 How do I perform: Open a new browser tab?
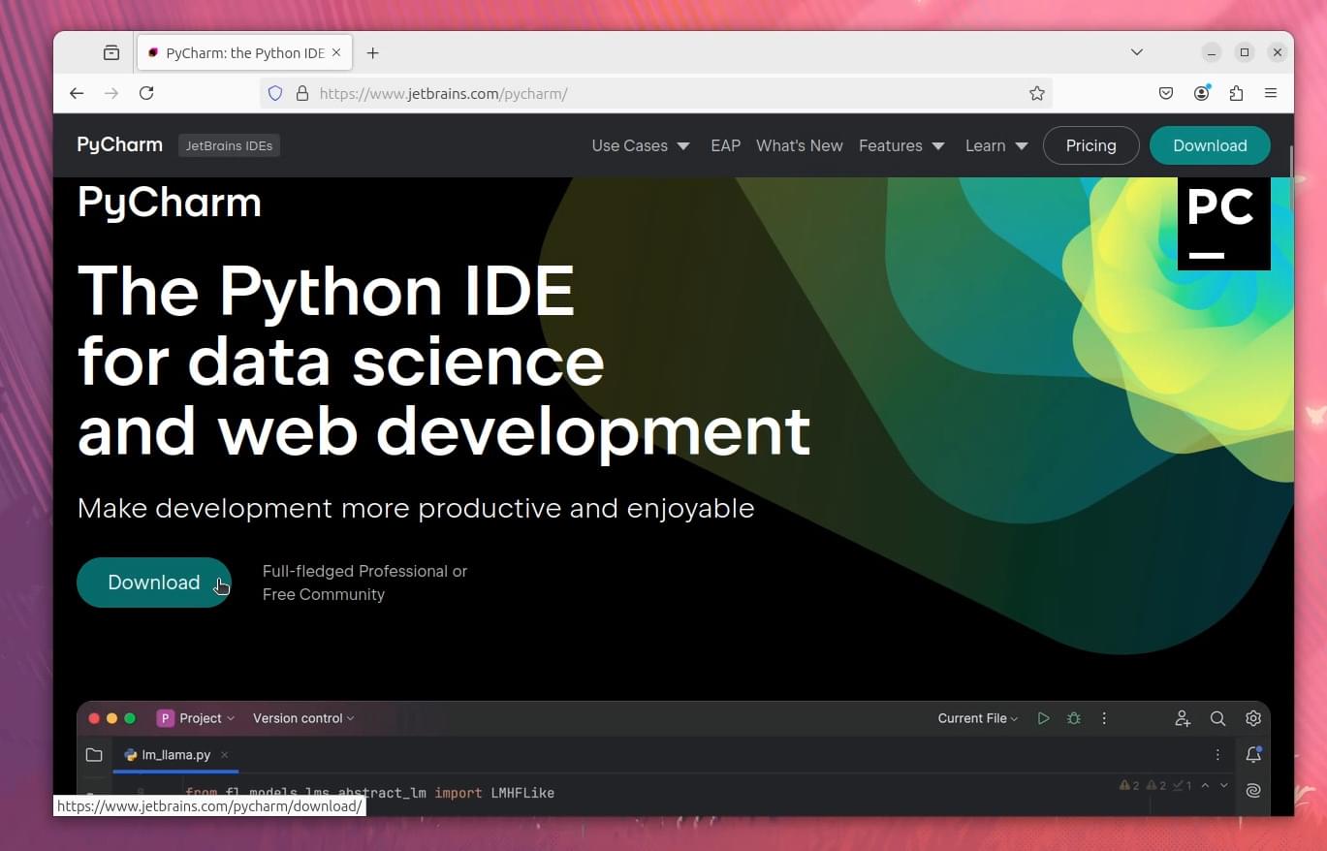[x=372, y=53]
